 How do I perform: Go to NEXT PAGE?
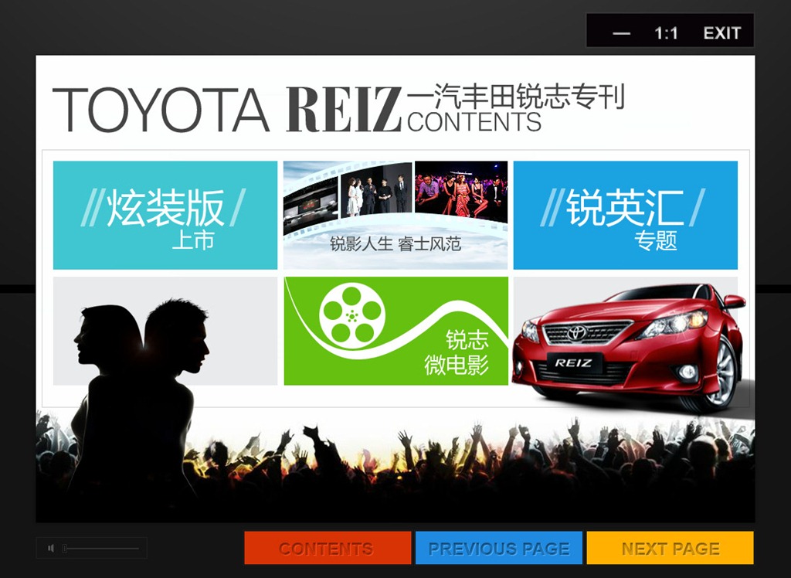click(670, 548)
